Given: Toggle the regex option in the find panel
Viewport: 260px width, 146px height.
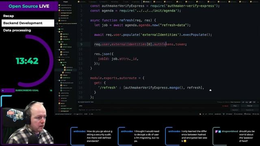Looking at the screenshot, I should pyautogui.click(x=243, y=102).
